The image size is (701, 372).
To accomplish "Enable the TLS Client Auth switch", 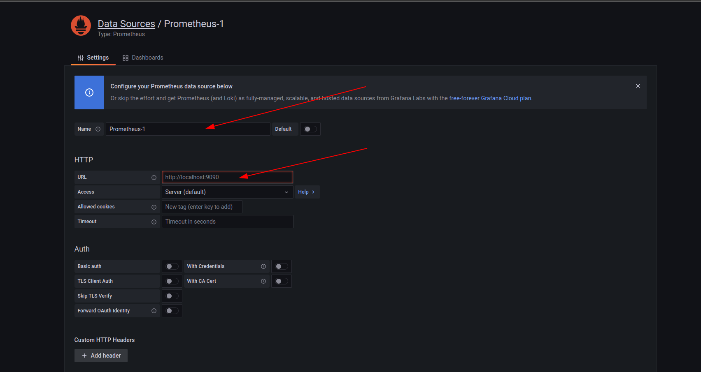I will [172, 281].
